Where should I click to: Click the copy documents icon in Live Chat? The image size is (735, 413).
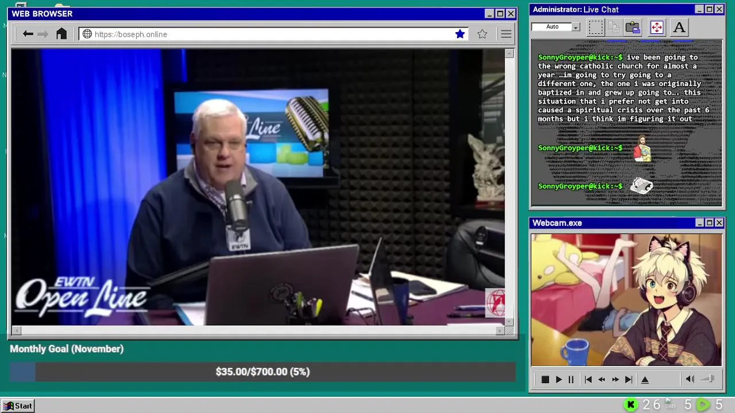614,27
